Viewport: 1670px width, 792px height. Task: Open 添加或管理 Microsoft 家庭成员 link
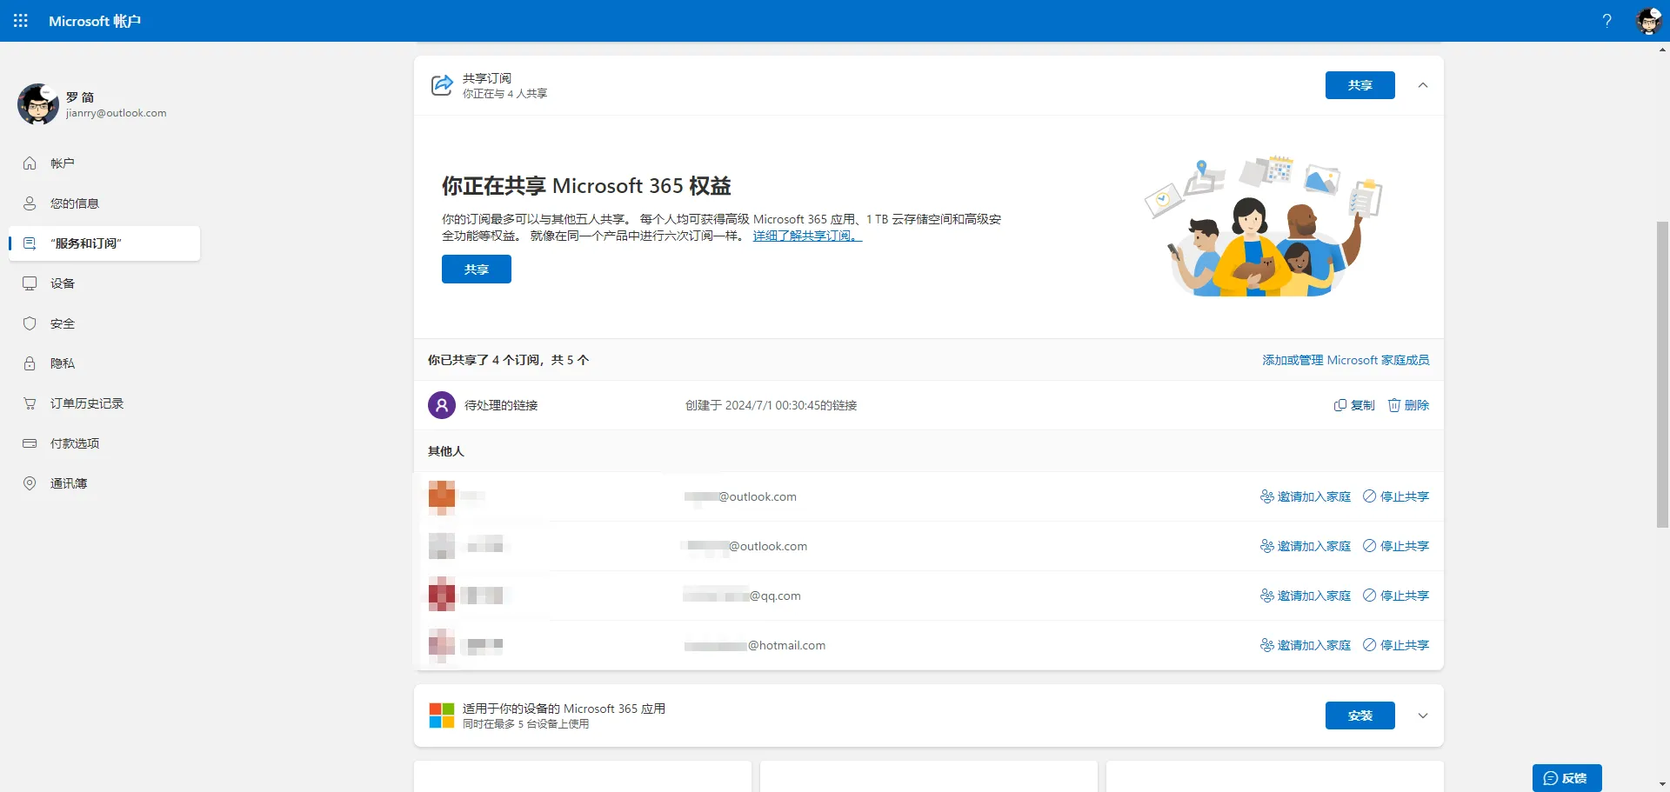coord(1346,360)
